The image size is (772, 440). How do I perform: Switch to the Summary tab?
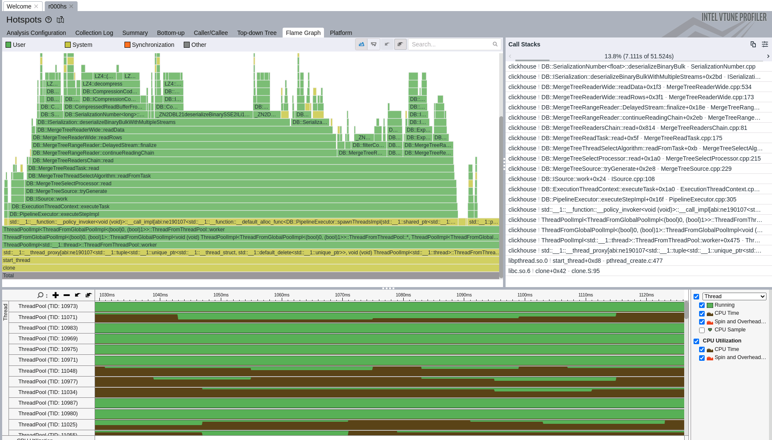(135, 33)
